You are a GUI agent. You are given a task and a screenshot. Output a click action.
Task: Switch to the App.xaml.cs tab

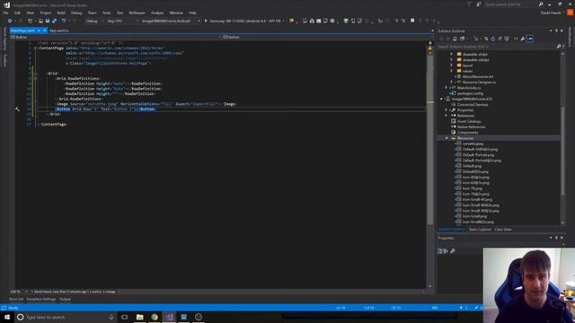pos(58,31)
